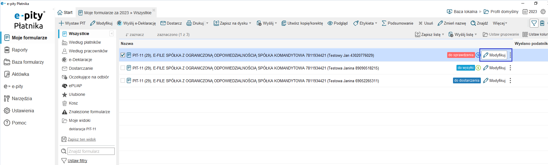Click green dollar icon on second row
Image resolution: width=548 pixels, height=165 pixels.
click(478, 68)
